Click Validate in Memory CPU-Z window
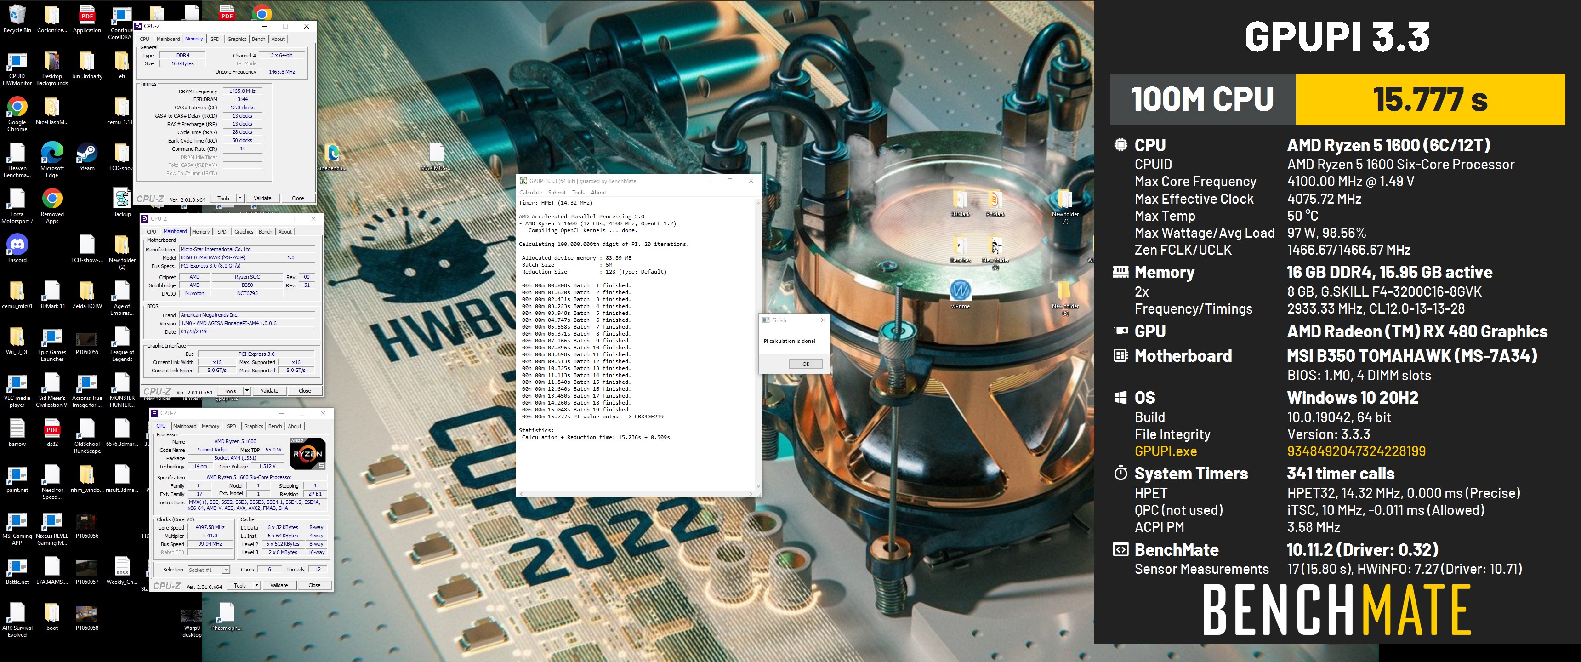The height and width of the screenshot is (662, 1581). click(x=263, y=198)
